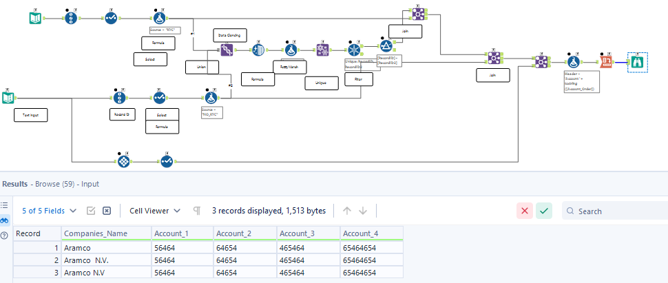Select Account_1 value 56464 in record 2
This screenshot has height=283, width=668.
(x=182, y=260)
